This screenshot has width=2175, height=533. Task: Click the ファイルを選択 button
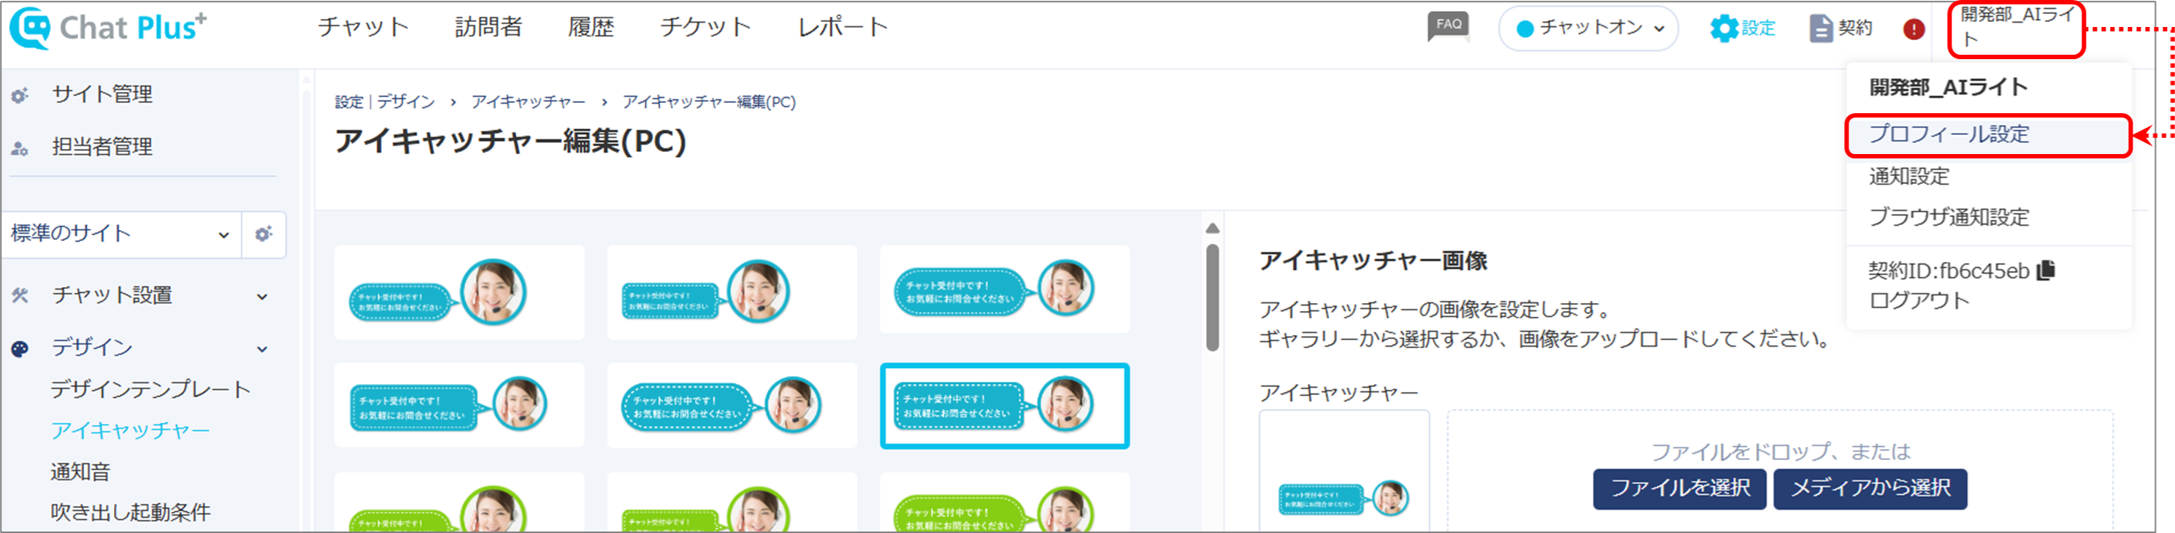(1679, 489)
